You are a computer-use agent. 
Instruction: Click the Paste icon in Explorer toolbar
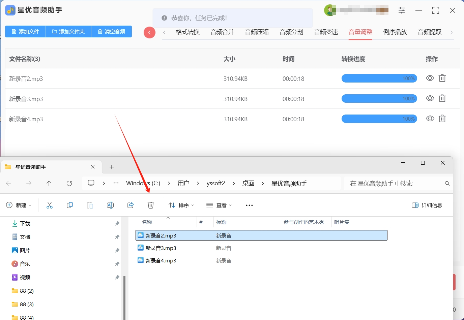coord(90,205)
